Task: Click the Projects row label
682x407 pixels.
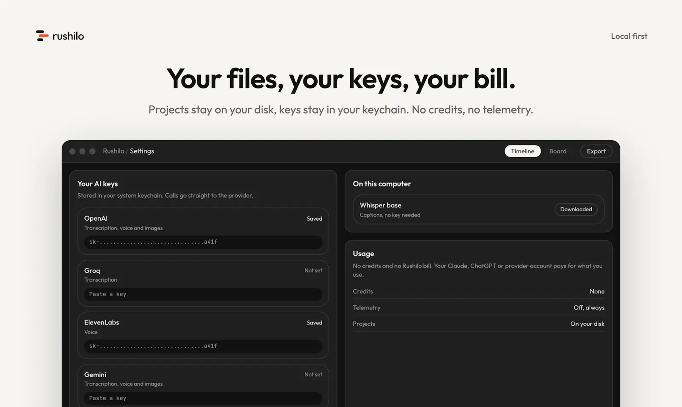Action: pyautogui.click(x=364, y=324)
